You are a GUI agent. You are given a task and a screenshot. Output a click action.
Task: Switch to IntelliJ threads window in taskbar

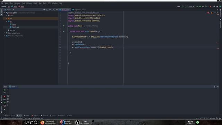pos(66,122)
